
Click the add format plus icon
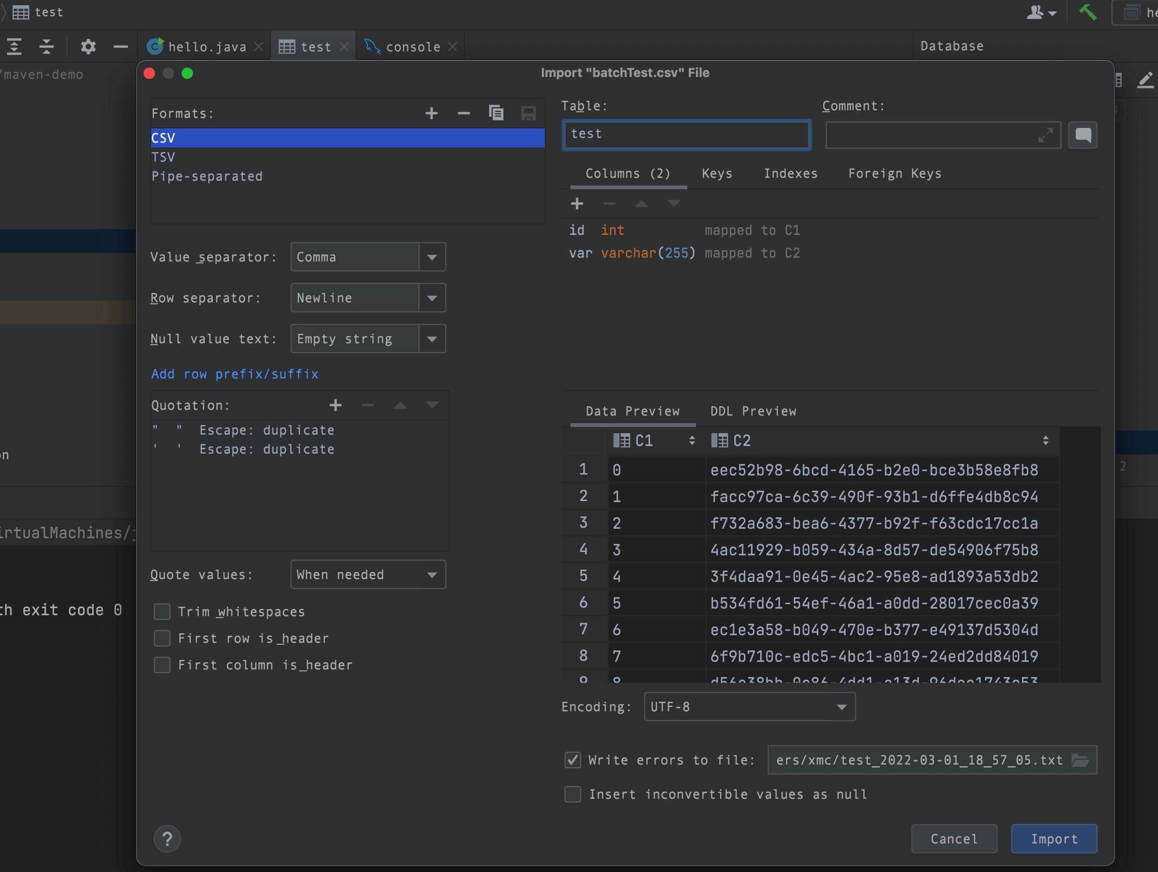(431, 113)
